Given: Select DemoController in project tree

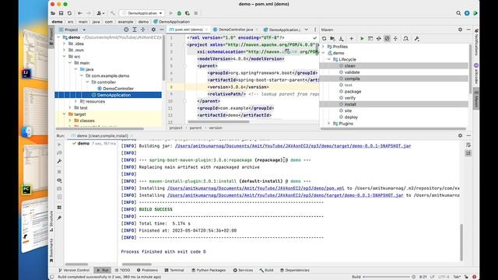Looking at the screenshot, I should [117, 89].
